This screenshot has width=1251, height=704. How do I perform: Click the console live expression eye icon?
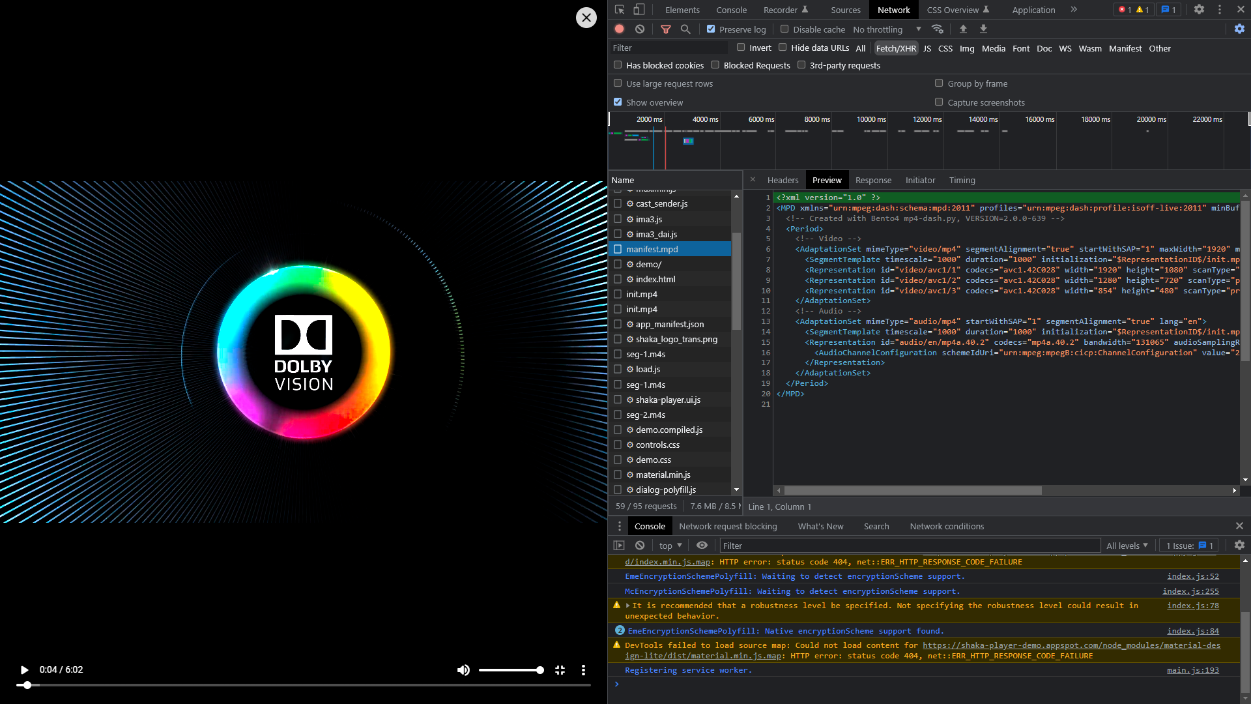point(702,546)
